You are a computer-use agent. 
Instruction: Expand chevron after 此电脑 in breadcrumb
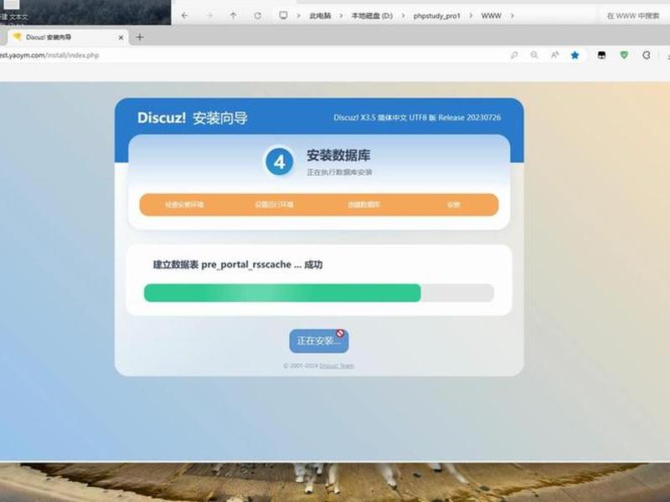point(341,16)
